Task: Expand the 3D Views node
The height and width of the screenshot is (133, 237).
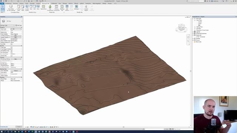Action: (x=195, y=28)
